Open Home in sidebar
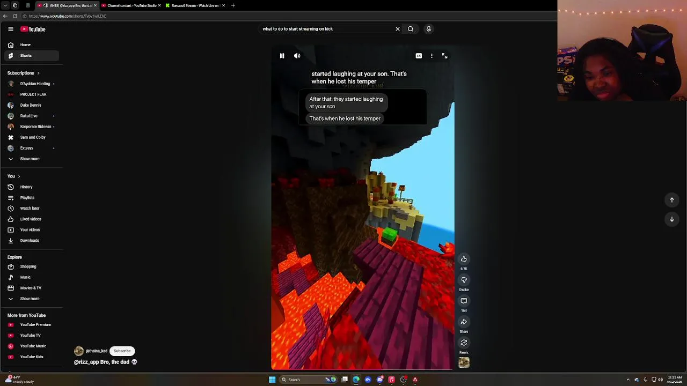Viewport: 687px width, 386px height. tap(33, 45)
